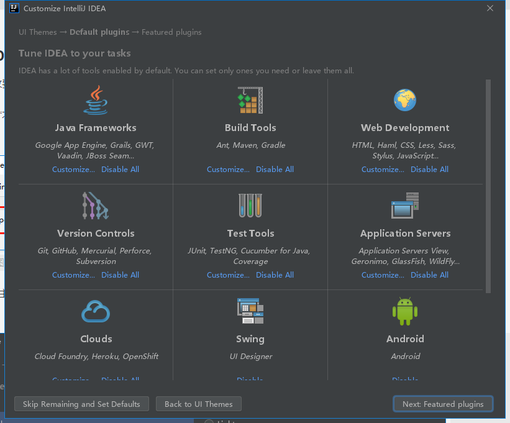
Task: Customize Version Controls plugins
Action: (73, 275)
